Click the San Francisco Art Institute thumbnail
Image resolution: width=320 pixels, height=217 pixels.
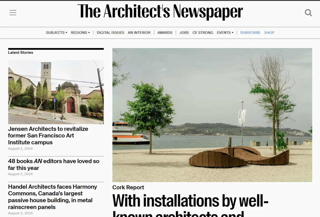tap(56, 92)
